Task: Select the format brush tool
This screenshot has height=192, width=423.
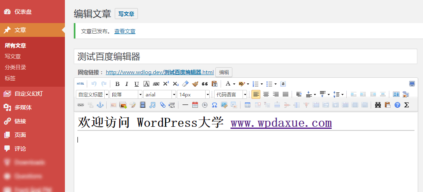Action: tap(195, 84)
